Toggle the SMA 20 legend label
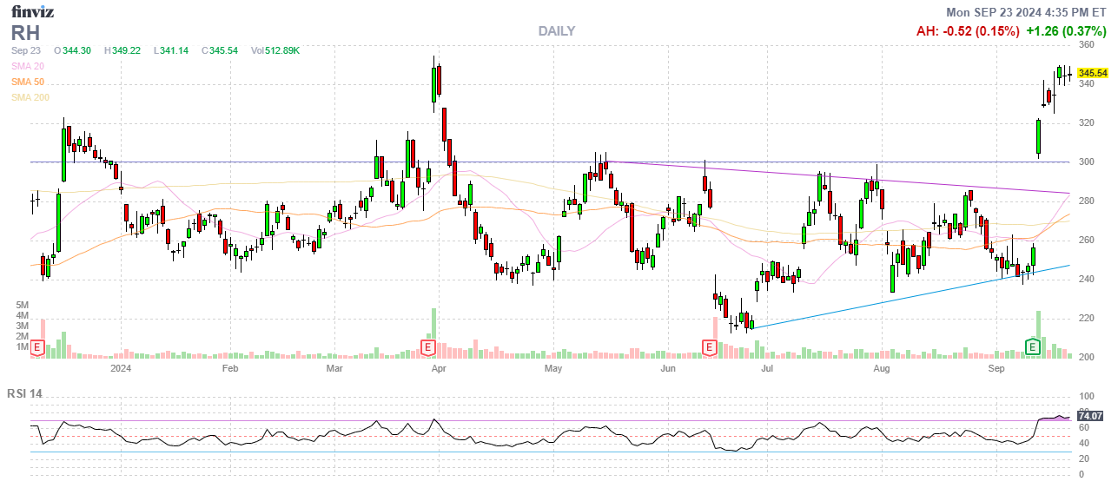The height and width of the screenshot is (488, 1118). point(30,66)
